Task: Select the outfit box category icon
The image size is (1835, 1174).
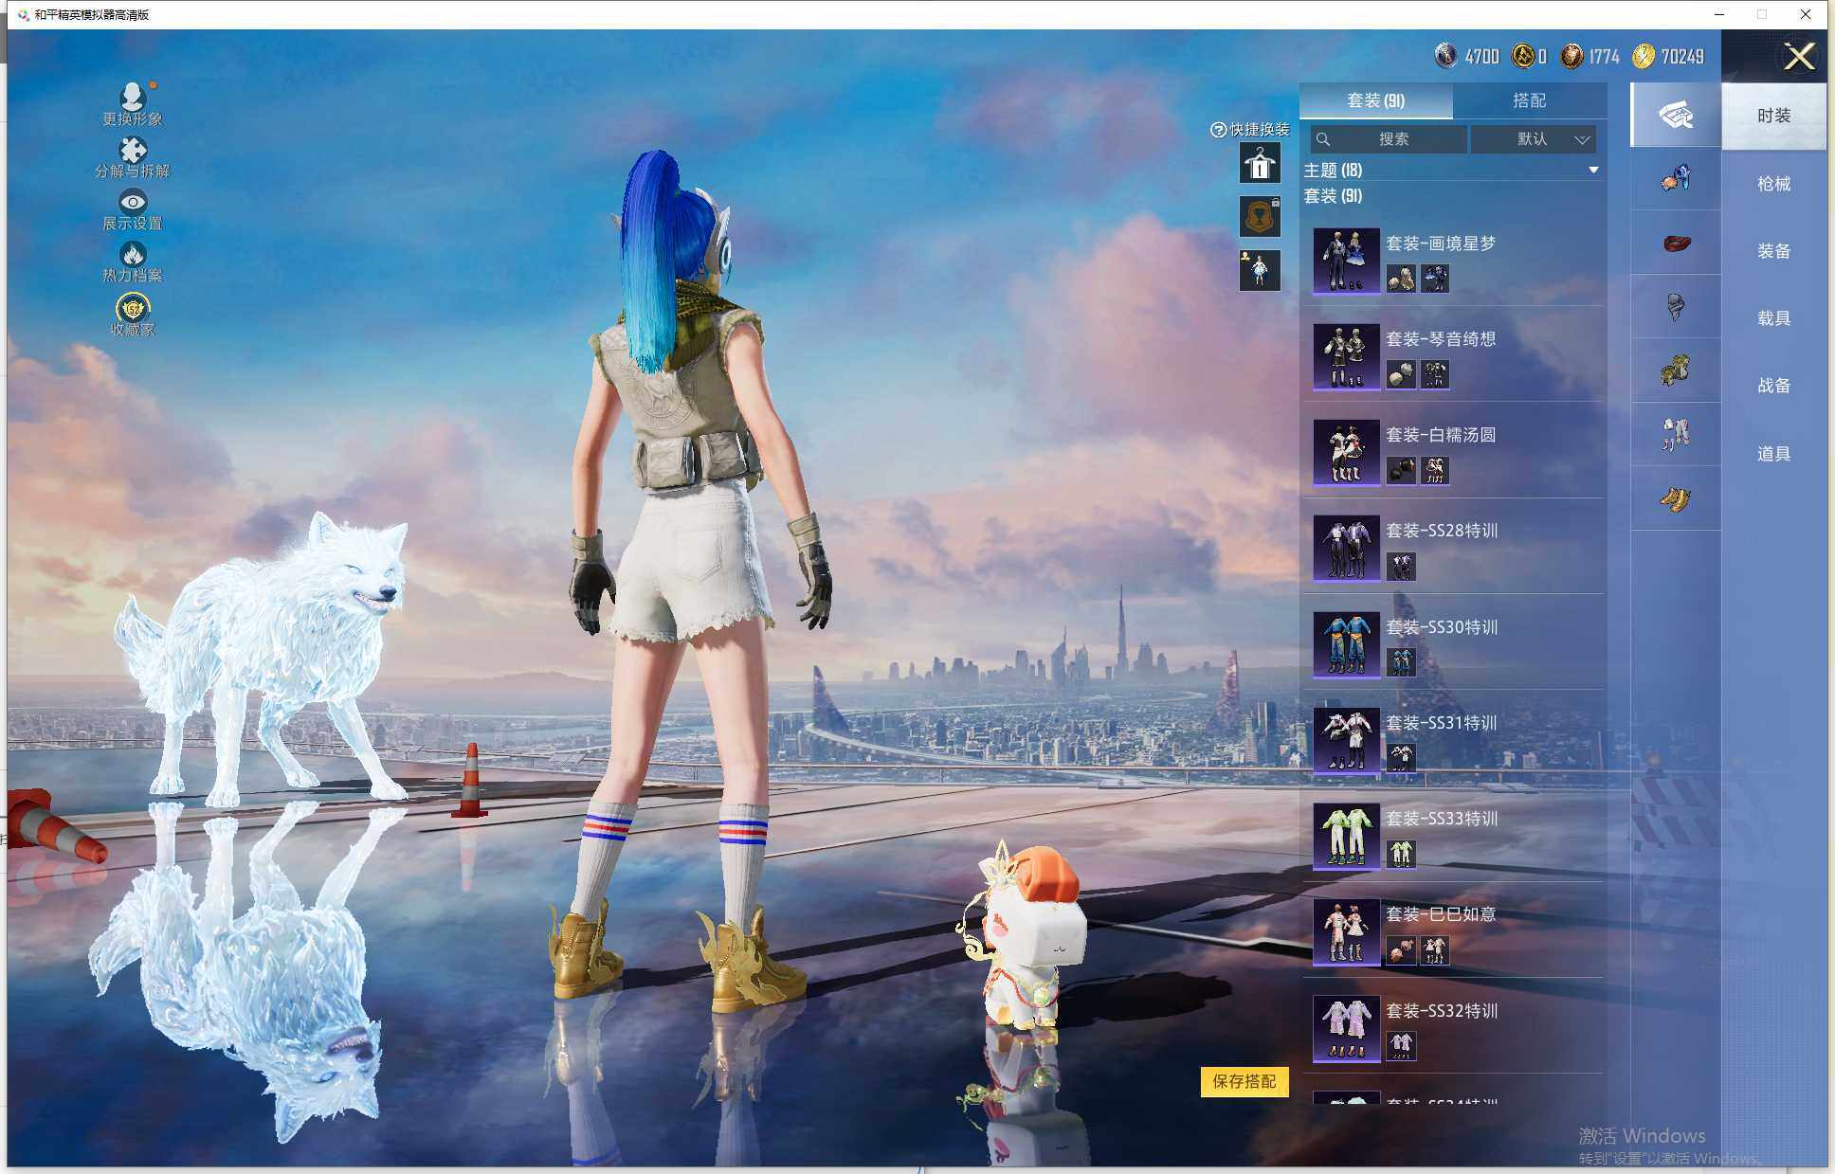Action: pos(1675,115)
